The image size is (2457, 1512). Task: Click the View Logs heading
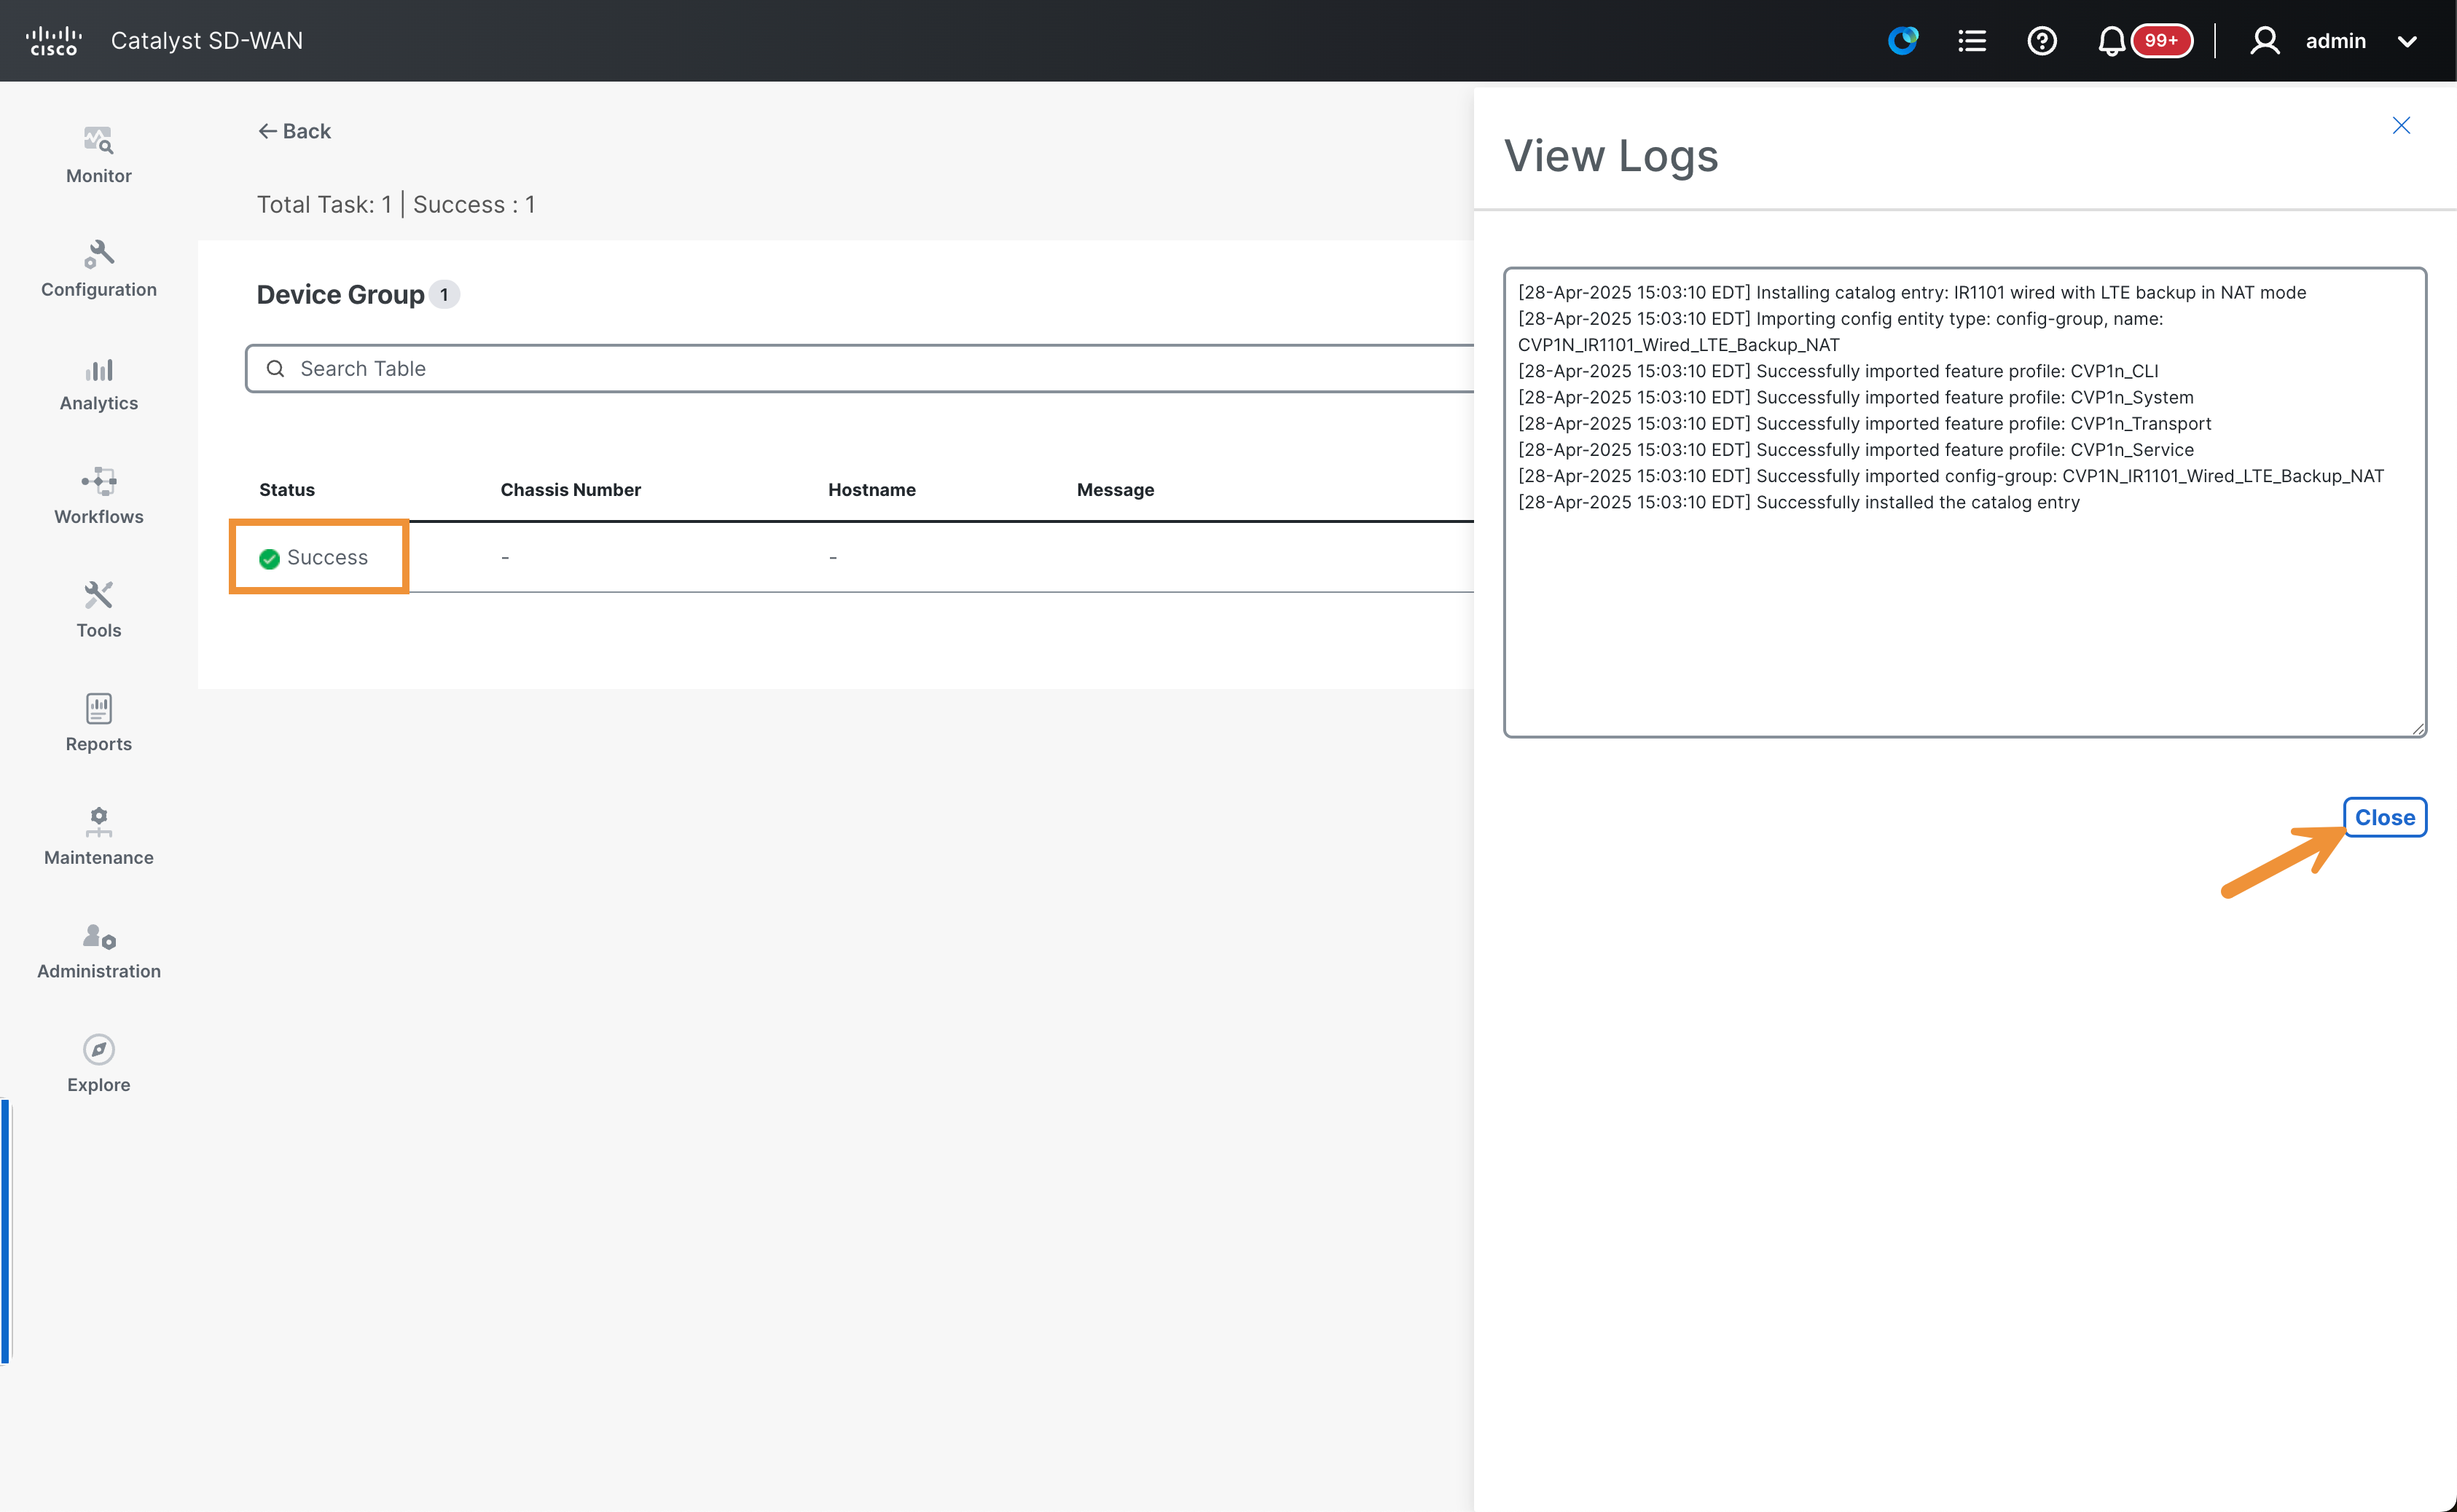(1612, 155)
